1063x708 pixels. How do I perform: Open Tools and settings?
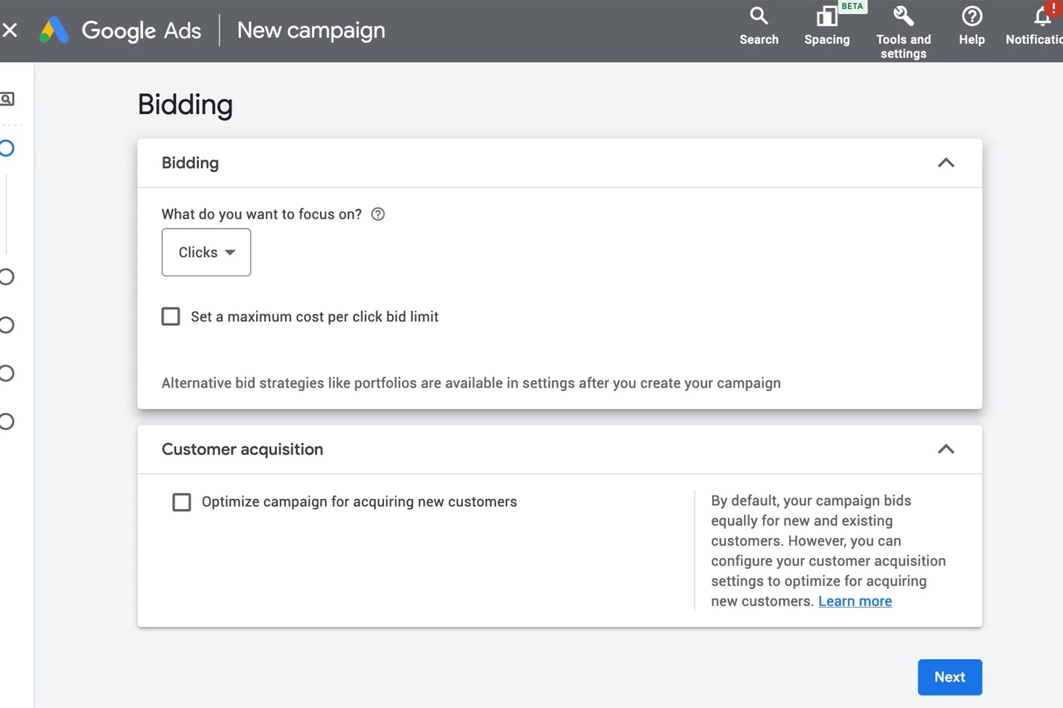tap(903, 32)
